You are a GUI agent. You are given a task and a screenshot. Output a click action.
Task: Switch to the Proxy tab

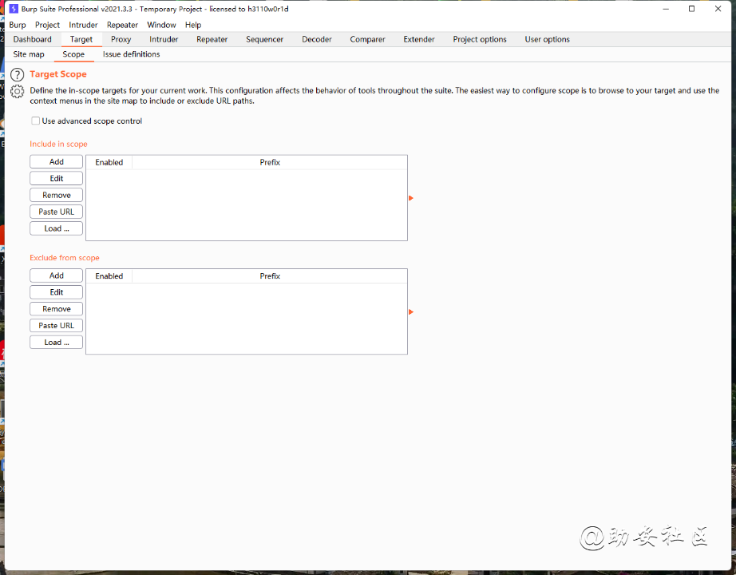point(121,39)
